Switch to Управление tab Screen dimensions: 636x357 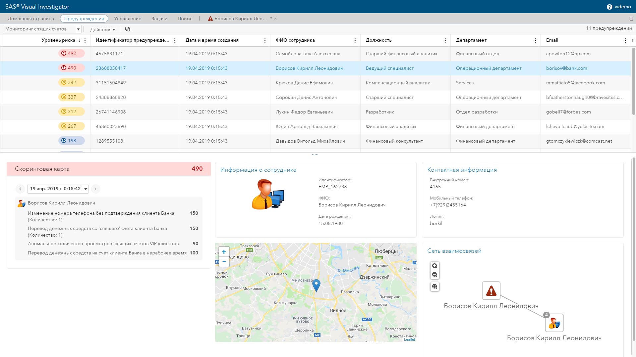[128, 19]
